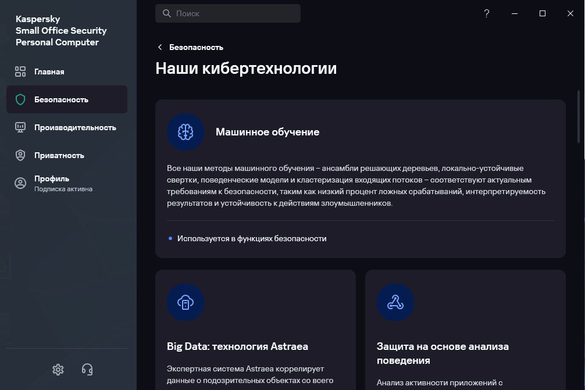Click the Приватность badge icon
Viewport: 585px width, 390px height.
20,156
